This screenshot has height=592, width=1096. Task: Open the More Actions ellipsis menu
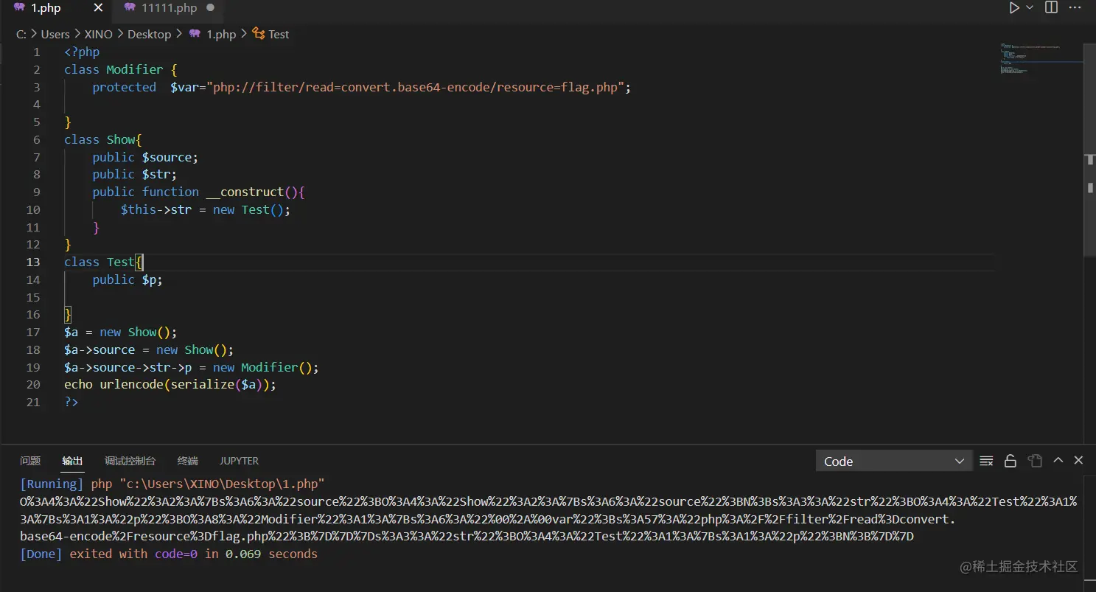1074,7
